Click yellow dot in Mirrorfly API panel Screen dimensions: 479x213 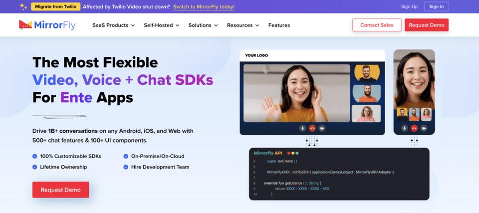pos(293,153)
